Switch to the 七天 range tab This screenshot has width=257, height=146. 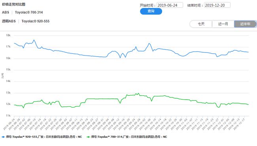[201, 24]
